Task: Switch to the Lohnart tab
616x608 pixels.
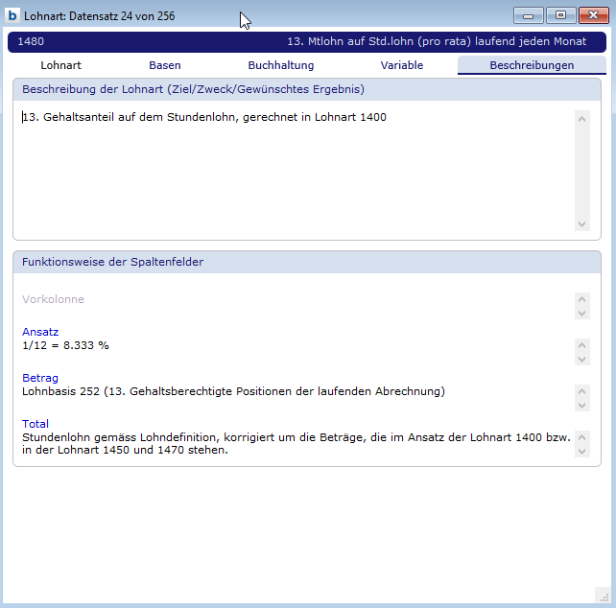Action: [60, 65]
